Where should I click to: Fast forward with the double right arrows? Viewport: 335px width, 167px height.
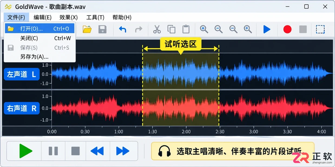[x=123, y=151]
